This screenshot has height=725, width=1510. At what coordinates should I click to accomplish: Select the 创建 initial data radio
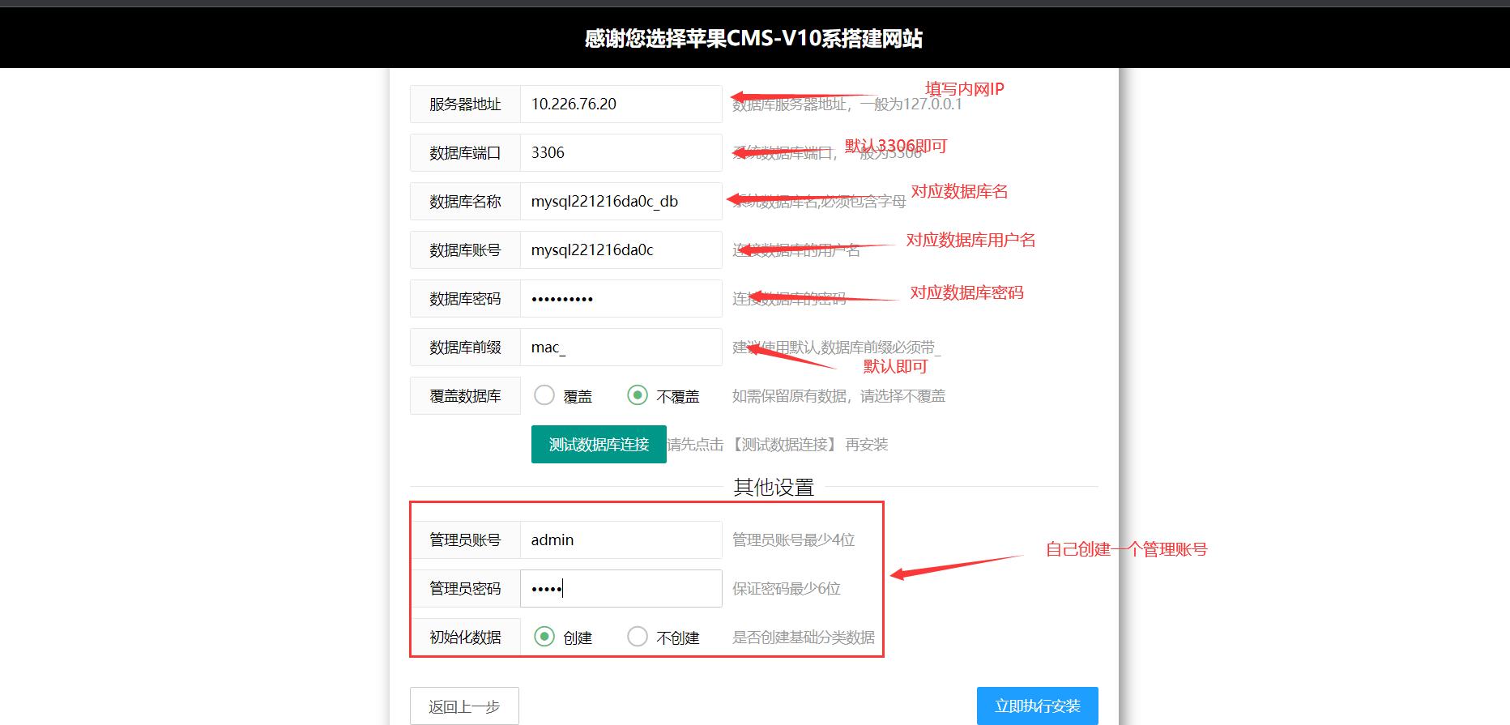point(544,637)
